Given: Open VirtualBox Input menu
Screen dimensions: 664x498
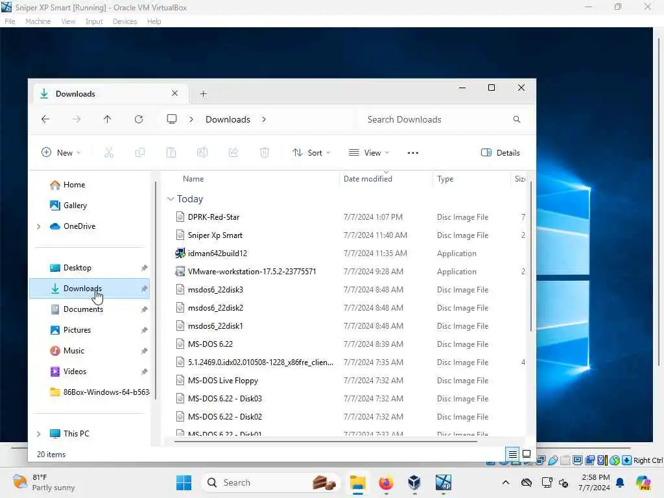Looking at the screenshot, I should [94, 21].
